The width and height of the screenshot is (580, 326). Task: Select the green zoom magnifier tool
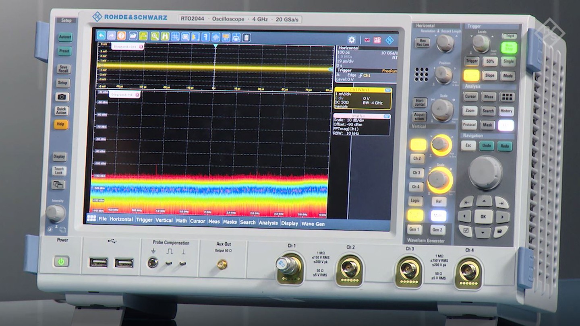tap(155, 36)
